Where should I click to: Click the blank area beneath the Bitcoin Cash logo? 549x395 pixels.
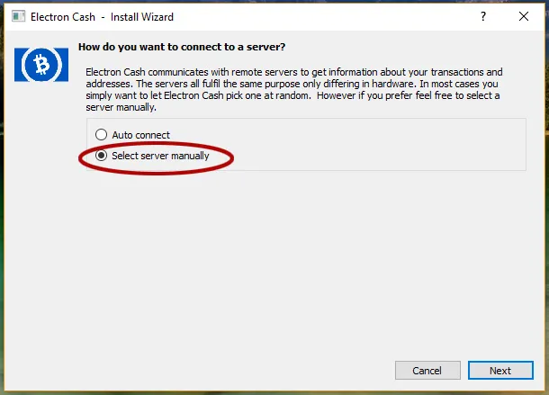(x=41, y=211)
